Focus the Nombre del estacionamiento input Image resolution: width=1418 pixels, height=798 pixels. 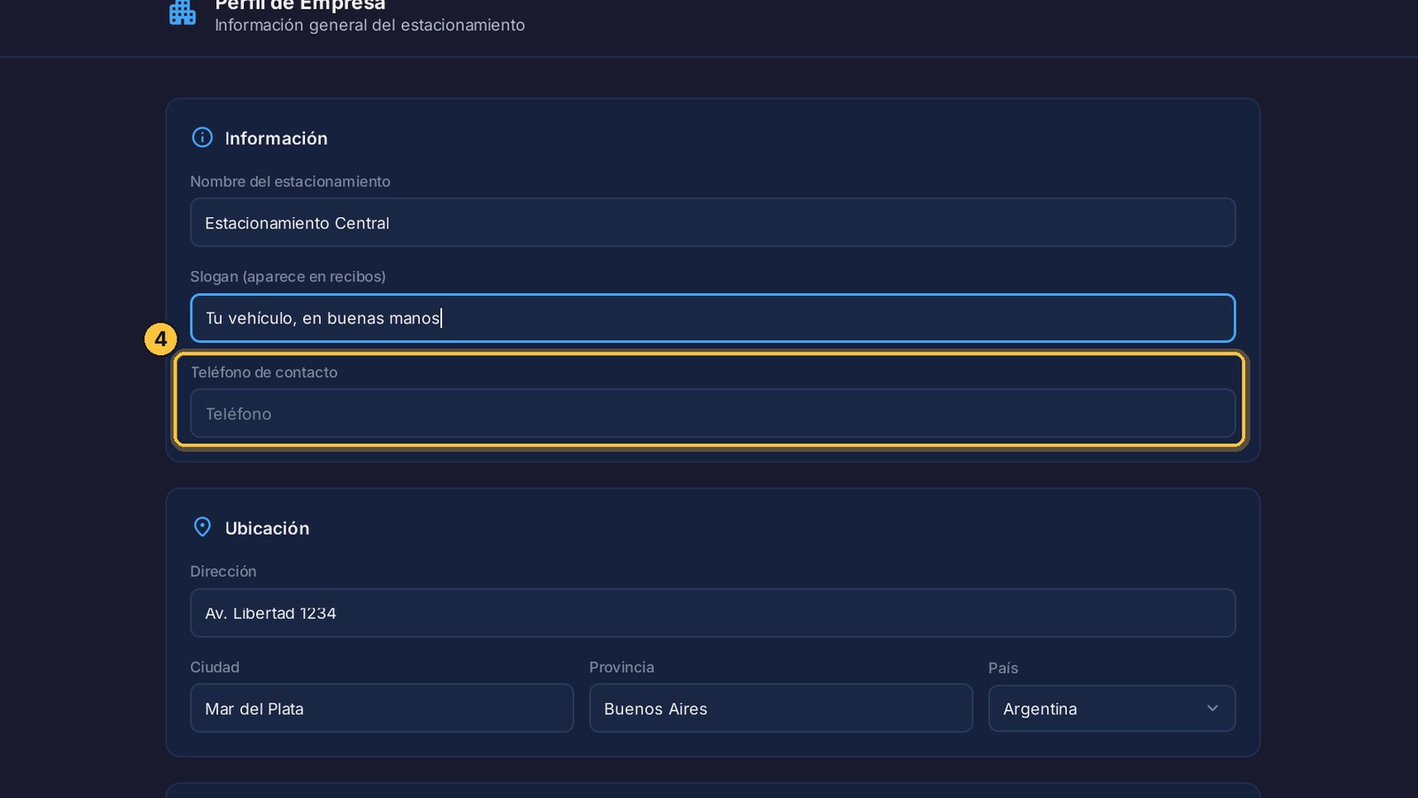click(713, 222)
